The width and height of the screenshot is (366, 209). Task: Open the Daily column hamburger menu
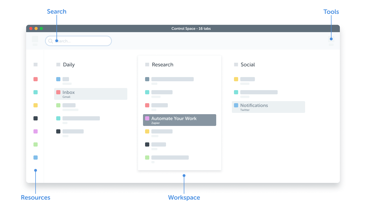(58, 65)
